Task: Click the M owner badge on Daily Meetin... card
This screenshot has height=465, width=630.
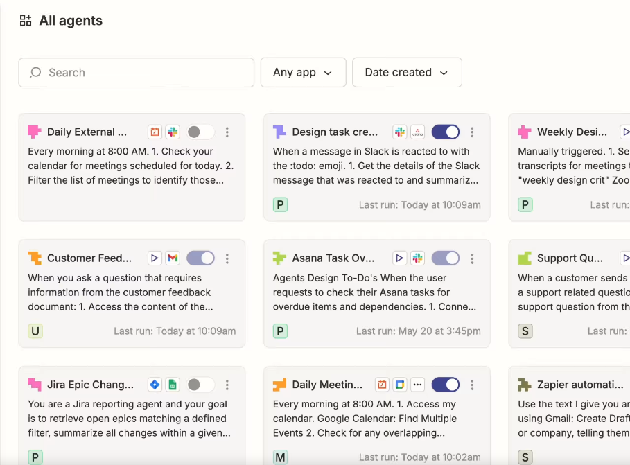Action: coord(281,457)
